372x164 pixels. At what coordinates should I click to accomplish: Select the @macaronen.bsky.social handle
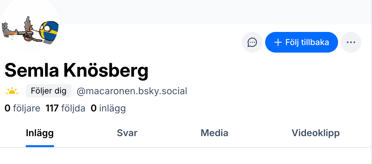tap(132, 91)
